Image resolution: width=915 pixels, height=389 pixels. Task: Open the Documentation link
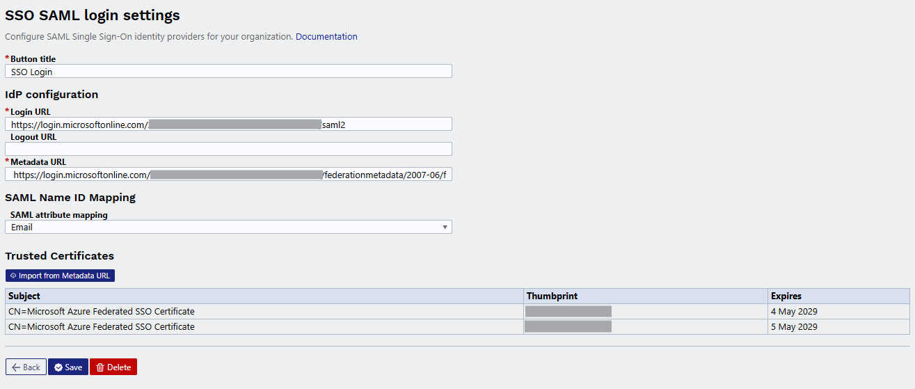pyautogui.click(x=326, y=36)
